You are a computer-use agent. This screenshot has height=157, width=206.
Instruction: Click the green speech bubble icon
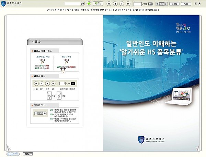coord(89,4)
